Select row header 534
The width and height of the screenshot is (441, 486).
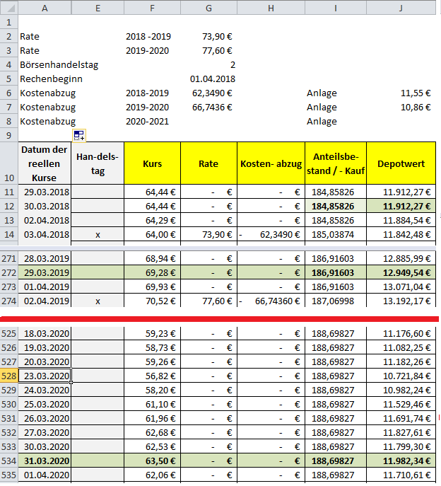coord(9,461)
